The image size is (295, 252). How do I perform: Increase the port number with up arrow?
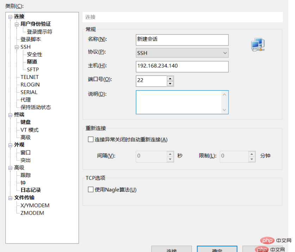pos(170,79)
